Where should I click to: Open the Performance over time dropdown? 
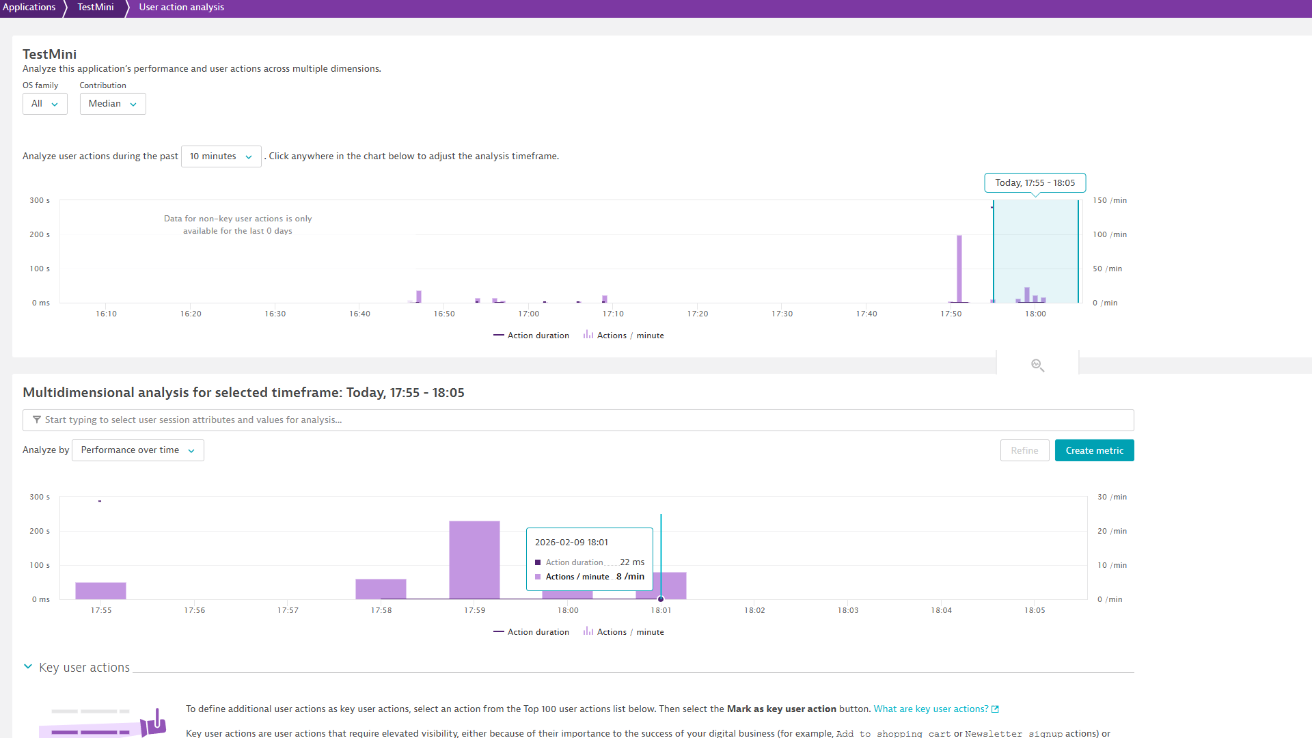click(137, 450)
